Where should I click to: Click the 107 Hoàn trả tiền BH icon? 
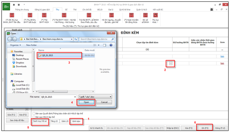coord(131,15)
